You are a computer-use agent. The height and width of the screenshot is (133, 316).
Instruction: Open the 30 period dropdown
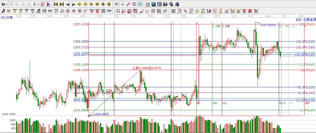click(4, 4)
